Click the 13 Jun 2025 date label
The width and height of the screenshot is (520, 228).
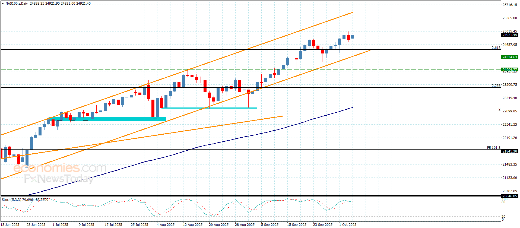(10, 225)
